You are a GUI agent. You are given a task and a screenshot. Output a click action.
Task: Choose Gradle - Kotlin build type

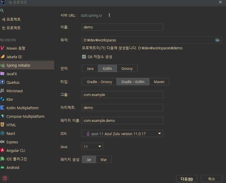point(133,82)
